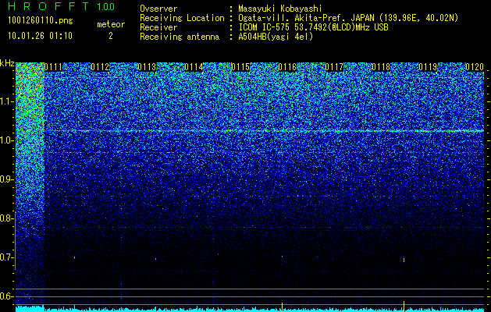
Task: Click the 0120 time marker
Action: (x=475, y=67)
